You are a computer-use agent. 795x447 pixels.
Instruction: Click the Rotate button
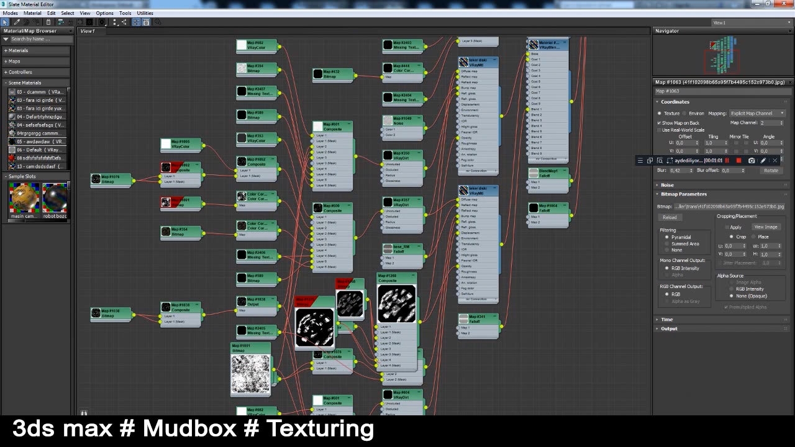pyautogui.click(x=771, y=170)
